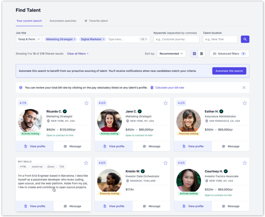Dismiss the bill rate info banner
The width and height of the screenshot is (265, 217).
(x=244, y=88)
